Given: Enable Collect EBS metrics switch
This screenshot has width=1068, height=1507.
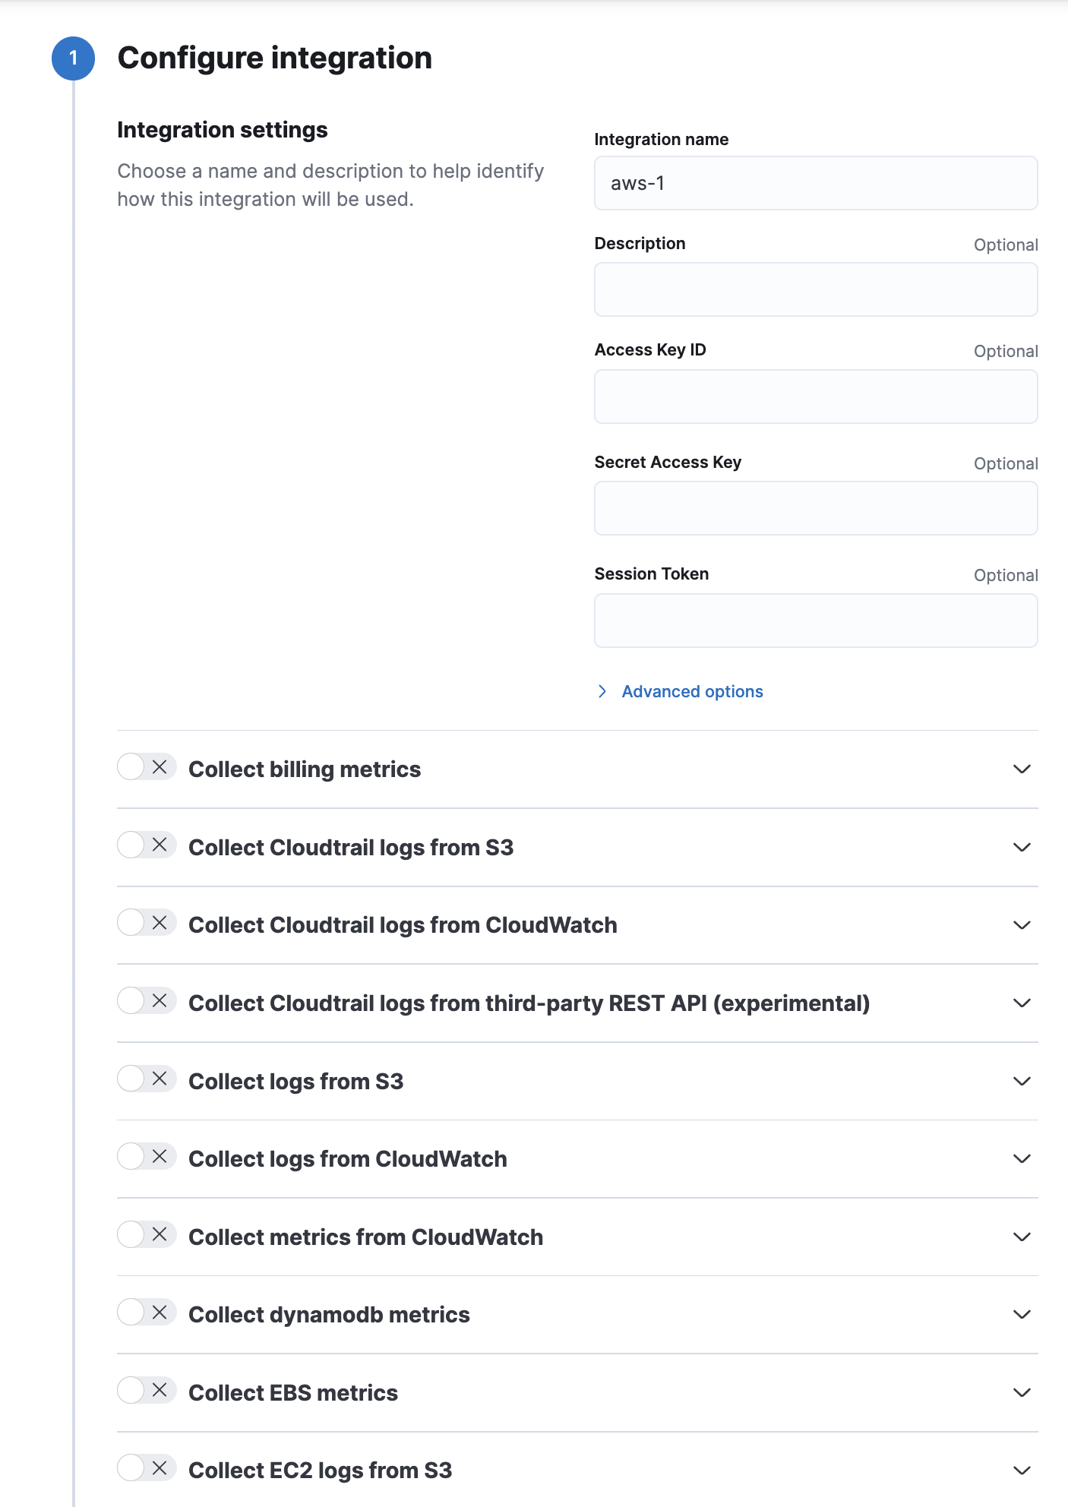Looking at the screenshot, I should (x=146, y=1391).
